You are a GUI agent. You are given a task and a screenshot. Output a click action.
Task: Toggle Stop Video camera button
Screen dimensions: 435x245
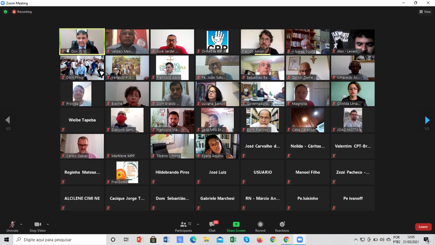pos(37,226)
